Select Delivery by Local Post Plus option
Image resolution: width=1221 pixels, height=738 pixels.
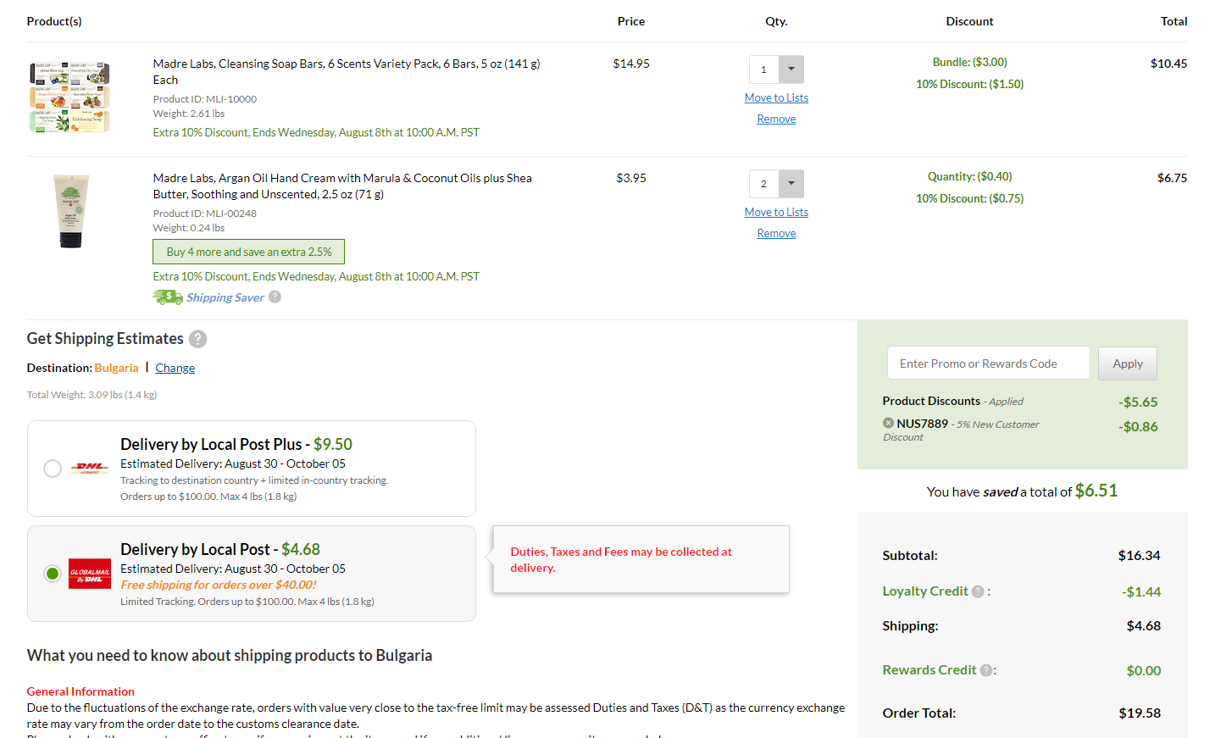53,469
